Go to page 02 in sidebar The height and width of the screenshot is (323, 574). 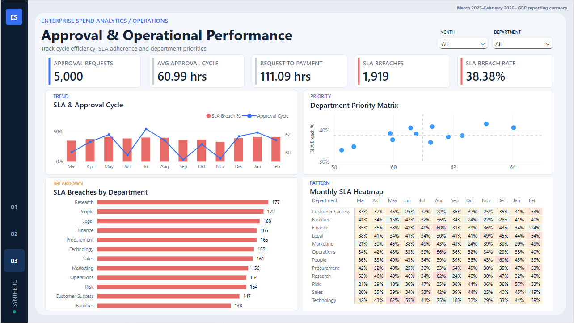point(14,234)
